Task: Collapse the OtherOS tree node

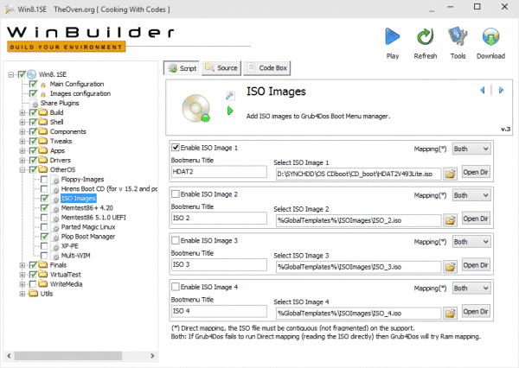Action: [x=22, y=170]
